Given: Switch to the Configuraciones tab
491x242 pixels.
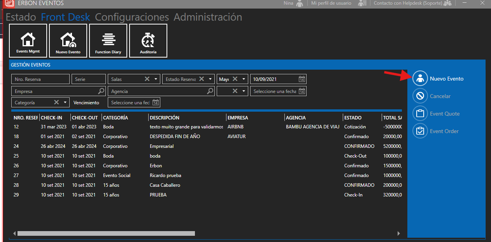Looking at the screenshot, I should [x=132, y=17].
